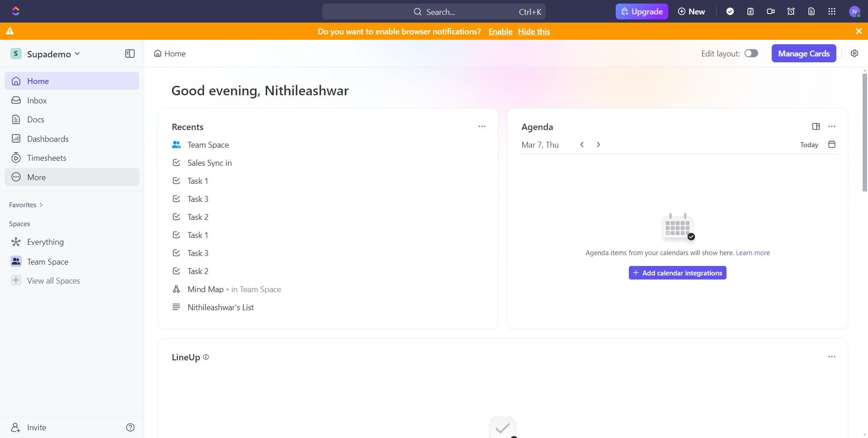Open the calendar picker in the Agenda card
The width and height of the screenshot is (868, 438).
tap(832, 144)
